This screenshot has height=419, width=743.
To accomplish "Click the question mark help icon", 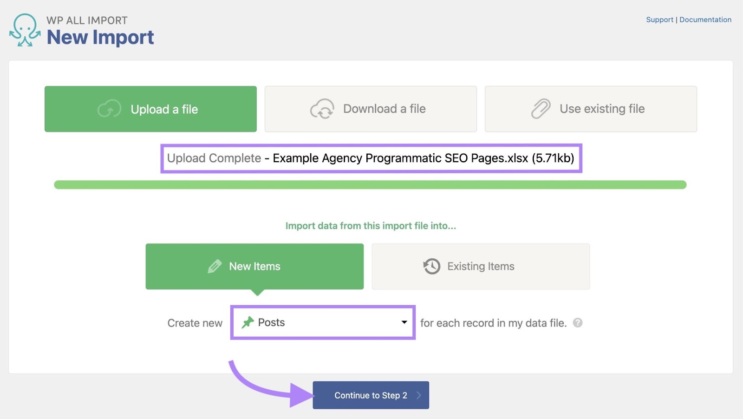I will 578,323.
